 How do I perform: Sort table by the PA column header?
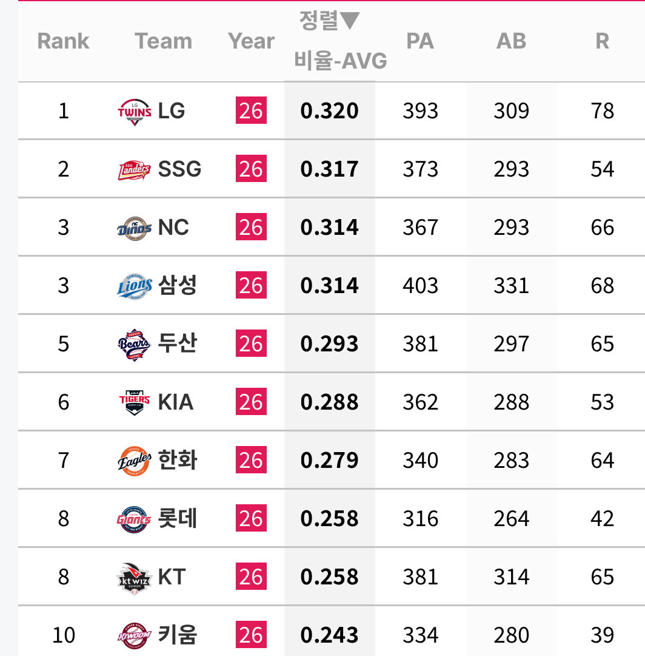click(x=420, y=41)
